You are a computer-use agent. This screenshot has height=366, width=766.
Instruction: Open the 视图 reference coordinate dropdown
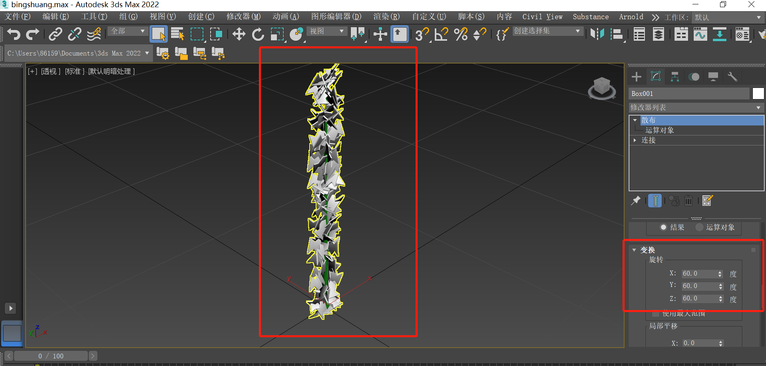[326, 31]
